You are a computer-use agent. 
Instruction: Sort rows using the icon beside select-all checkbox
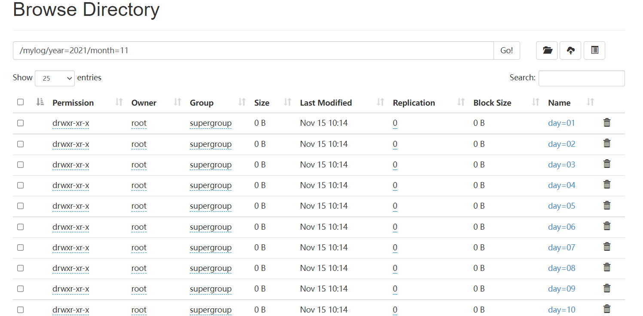(x=40, y=102)
